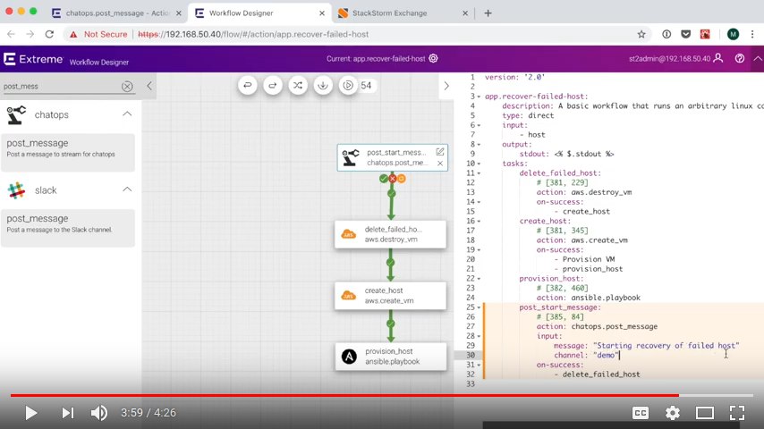This screenshot has width=764, height=429.
Task: Close the Workflow Designer browser tab
Action: pyautogui.click(x=321, y=13)
